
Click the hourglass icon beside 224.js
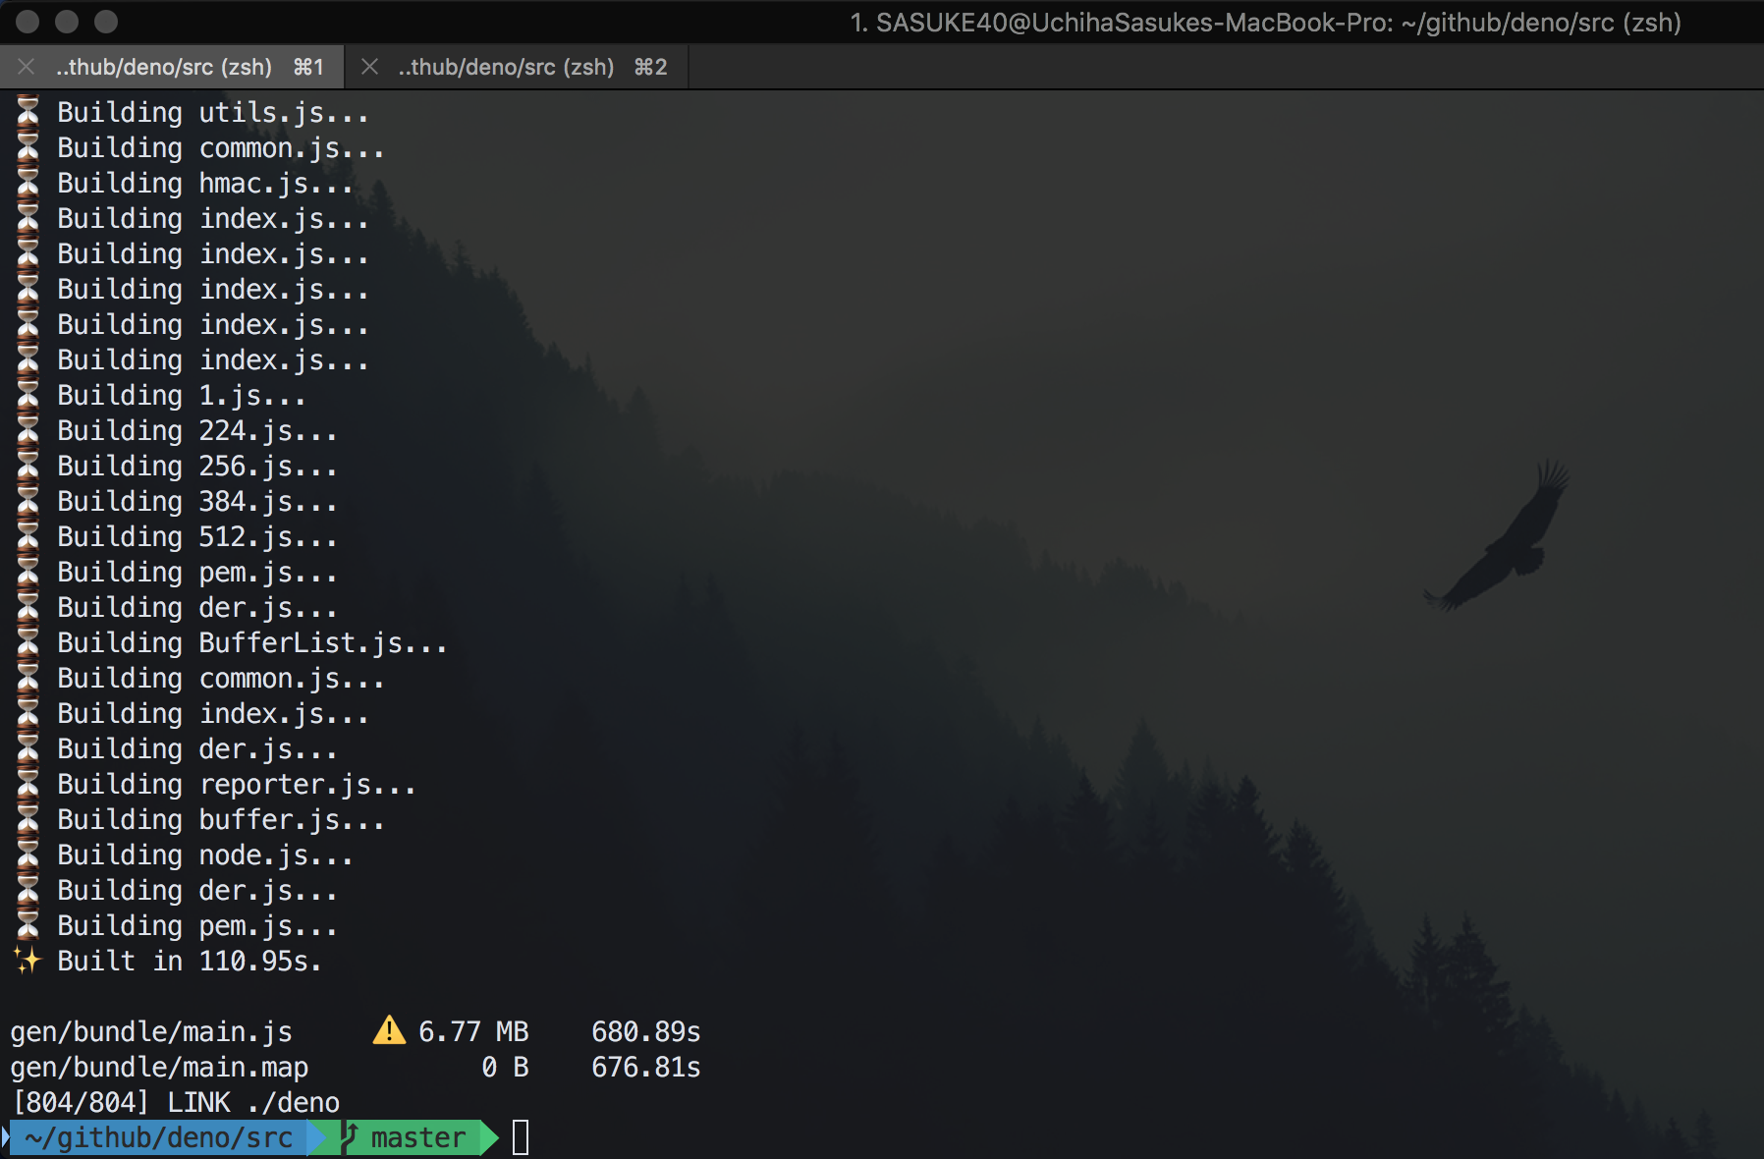point(28,430)
